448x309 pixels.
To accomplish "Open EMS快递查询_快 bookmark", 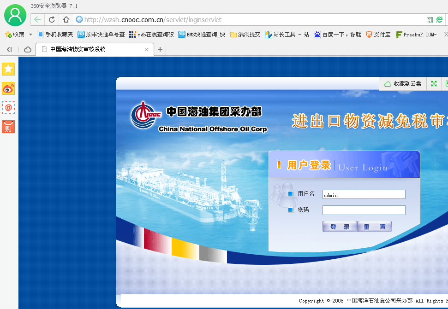I will coord(202,35).
